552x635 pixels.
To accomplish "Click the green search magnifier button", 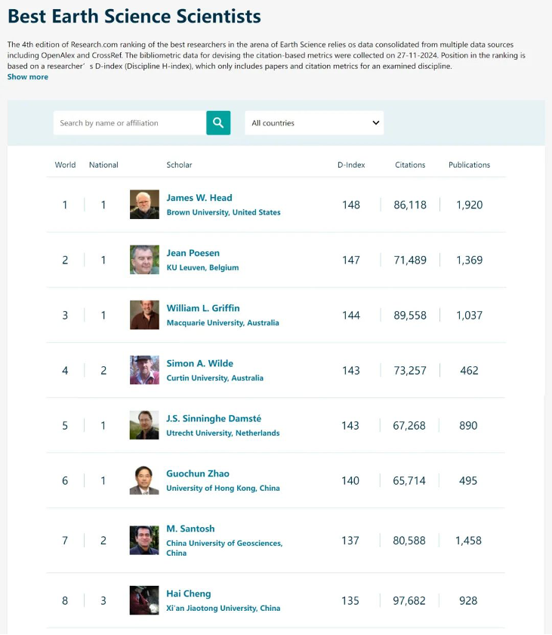I will pos(218,123).
